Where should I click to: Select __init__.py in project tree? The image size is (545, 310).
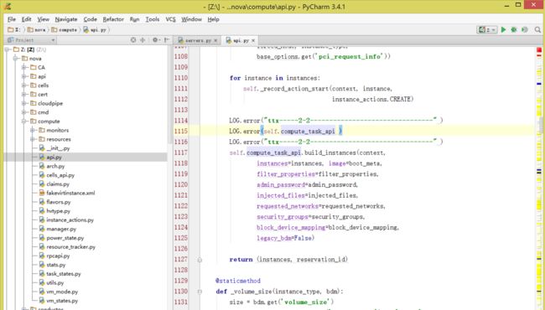54,148
